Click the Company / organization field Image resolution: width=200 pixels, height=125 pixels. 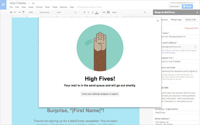pos(176,112)
